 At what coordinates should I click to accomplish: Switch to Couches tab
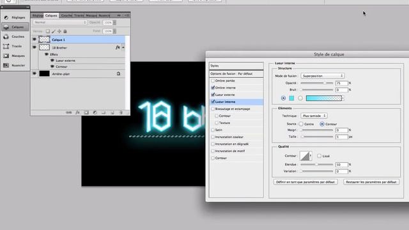pyautogui.click(x=66, y=15)
